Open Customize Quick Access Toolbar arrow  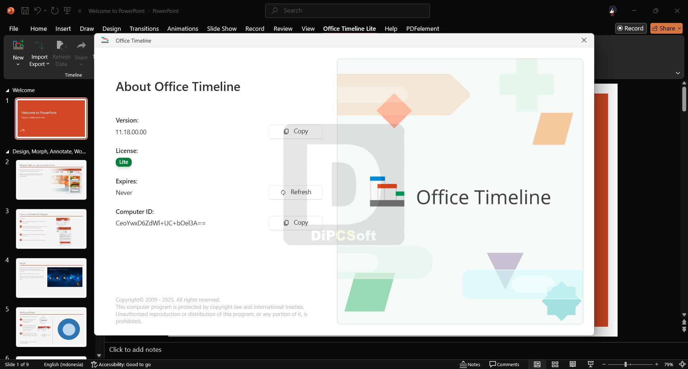80,11
